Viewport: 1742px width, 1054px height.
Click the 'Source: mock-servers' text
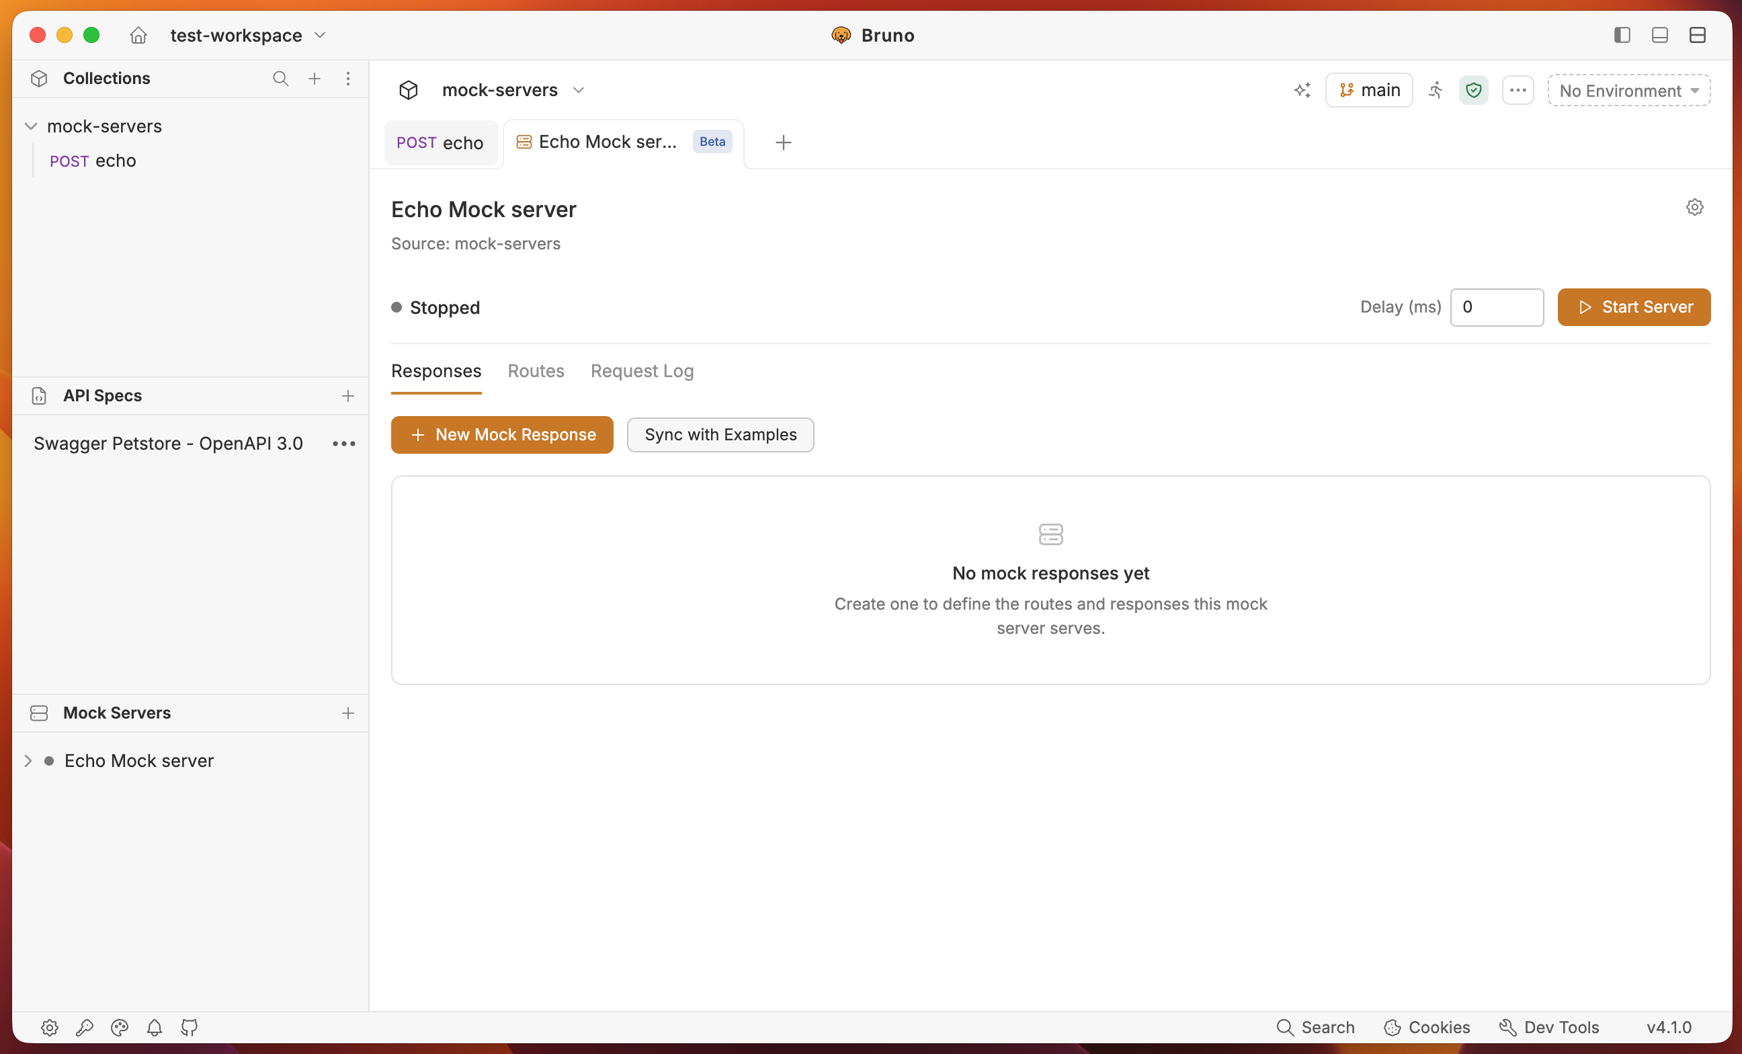coord(476,244)
